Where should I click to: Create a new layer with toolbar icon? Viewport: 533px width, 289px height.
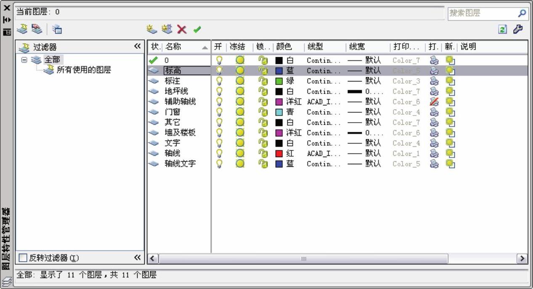(x=152, y=29)
